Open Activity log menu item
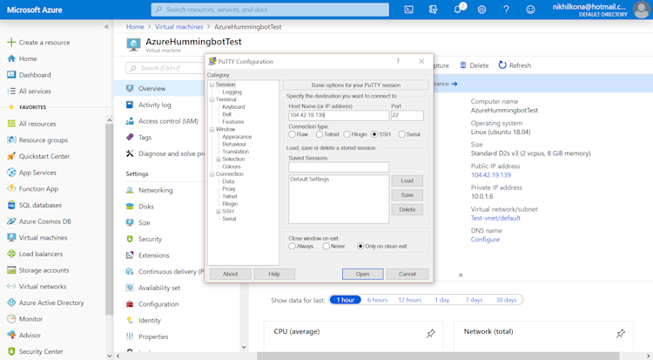The image size is (653, 360). coord(154,105)
